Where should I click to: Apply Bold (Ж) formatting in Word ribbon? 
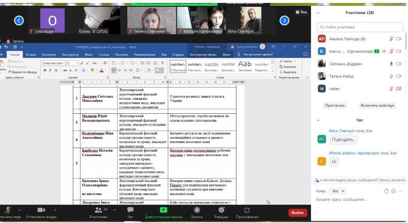pyautogui.click(x=45, y=70)
